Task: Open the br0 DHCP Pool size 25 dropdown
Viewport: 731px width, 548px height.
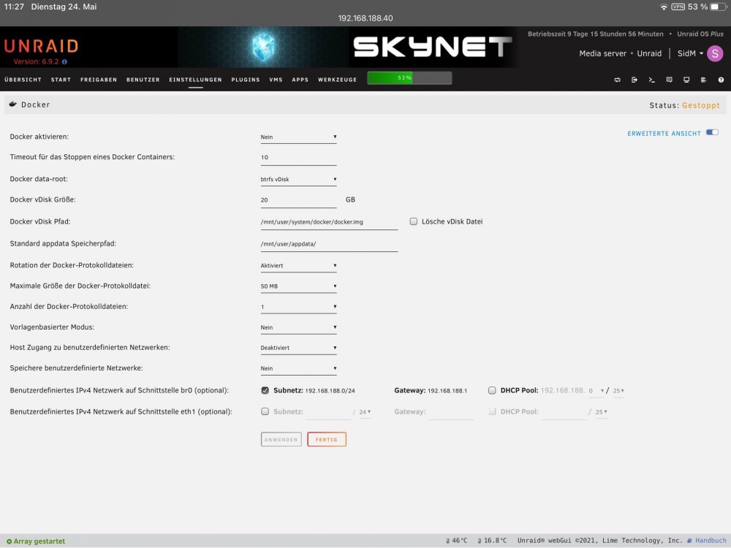Action: [618, 391]
